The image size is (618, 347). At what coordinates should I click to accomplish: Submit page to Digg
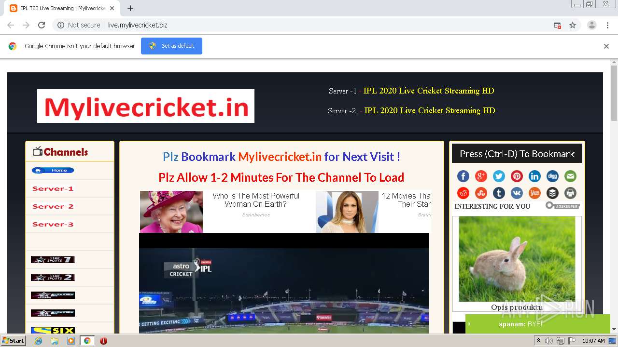[552, 176]
